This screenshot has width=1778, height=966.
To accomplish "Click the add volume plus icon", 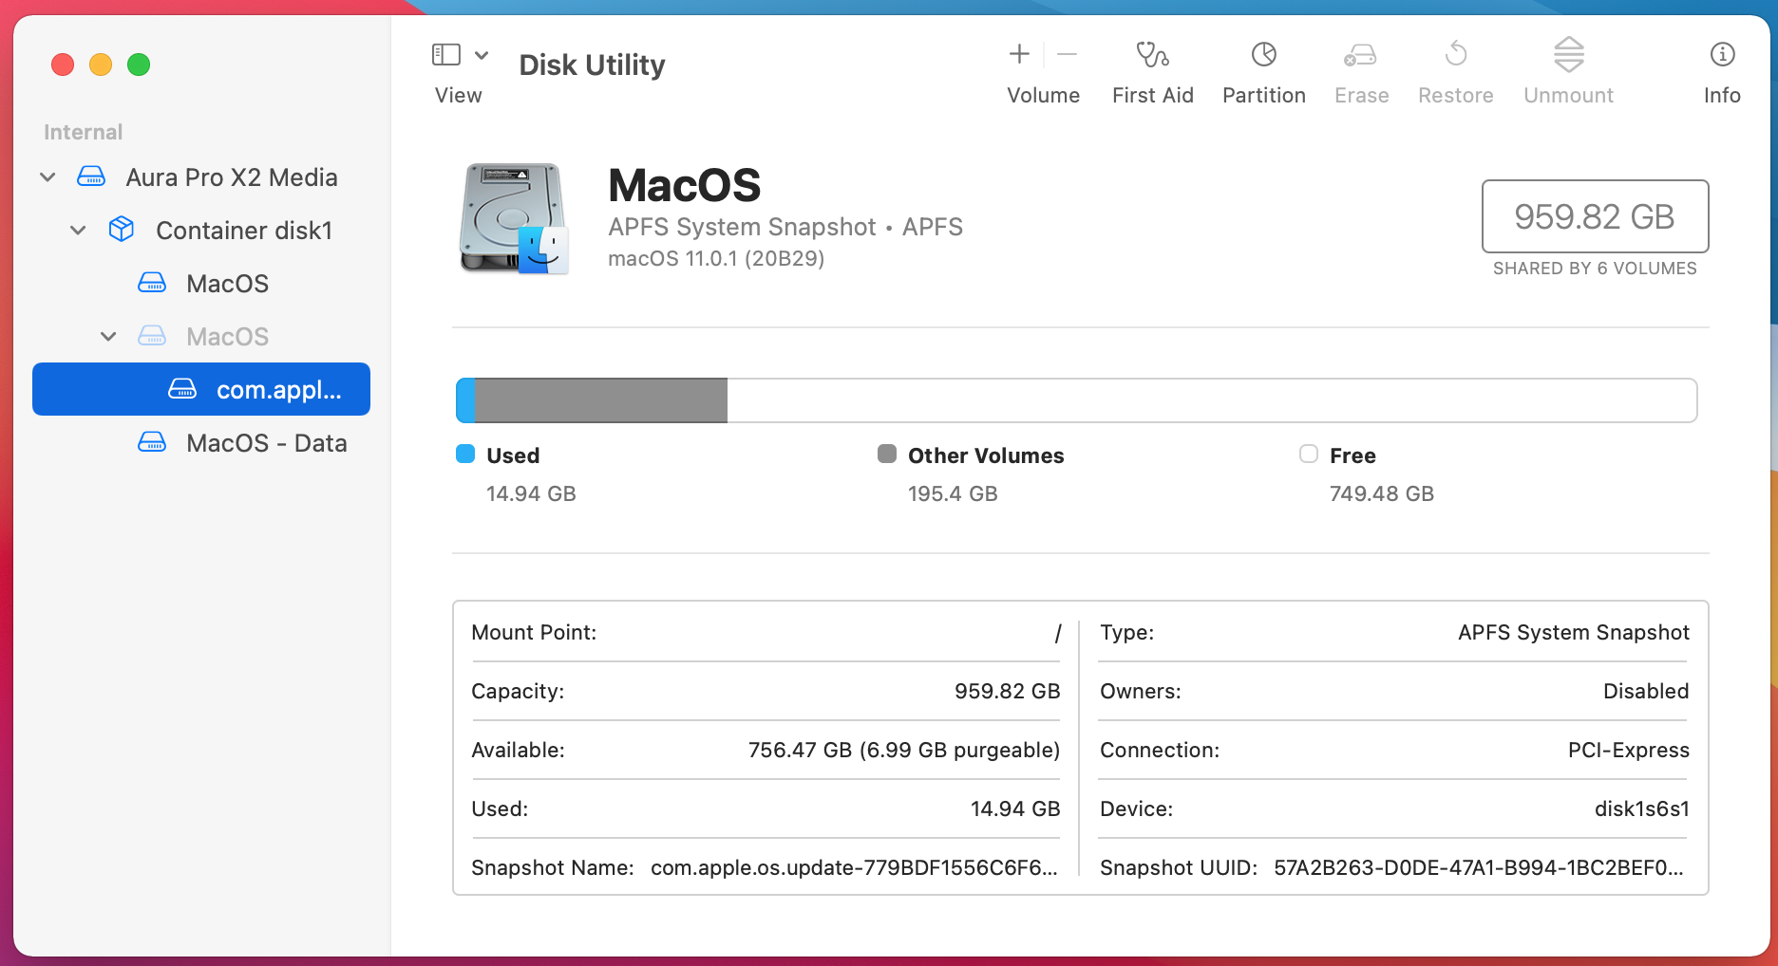I will pos(1019,54).
